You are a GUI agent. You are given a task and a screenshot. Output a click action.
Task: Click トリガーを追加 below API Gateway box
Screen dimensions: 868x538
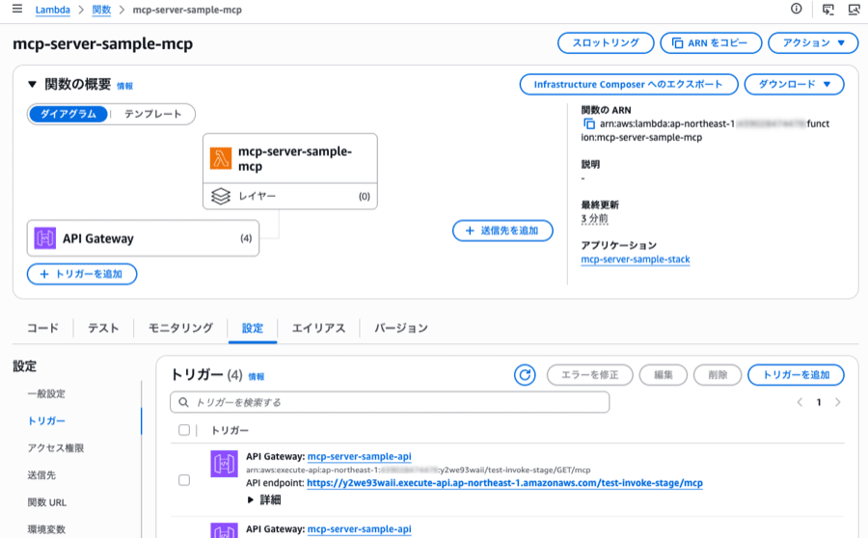point(82,274)
